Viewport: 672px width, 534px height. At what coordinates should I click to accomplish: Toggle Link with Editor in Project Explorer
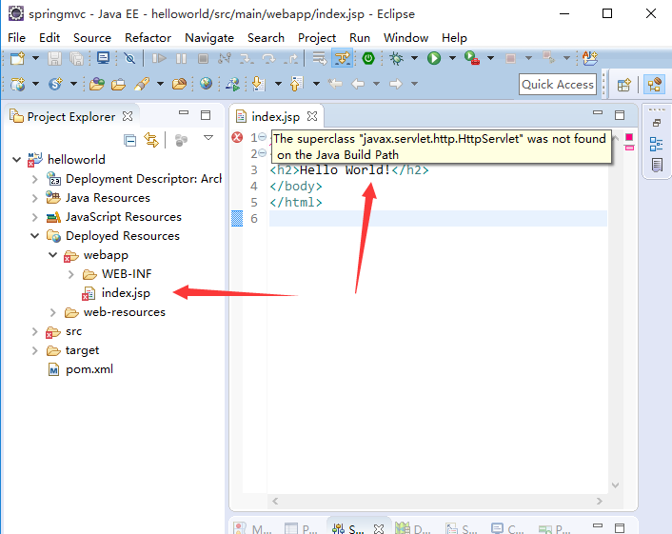click(x=151, y=140)
